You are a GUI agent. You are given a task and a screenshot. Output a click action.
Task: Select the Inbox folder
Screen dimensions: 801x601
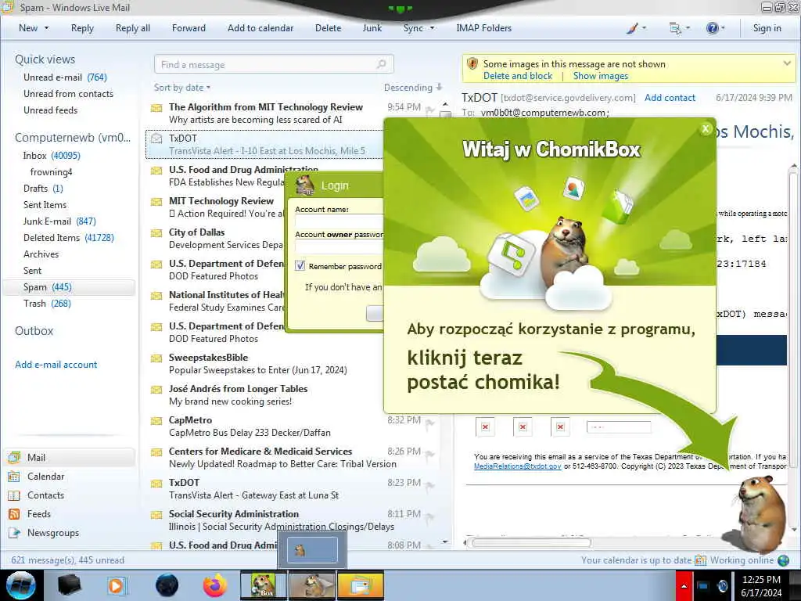pyautogui.click(x=52, y=156)
